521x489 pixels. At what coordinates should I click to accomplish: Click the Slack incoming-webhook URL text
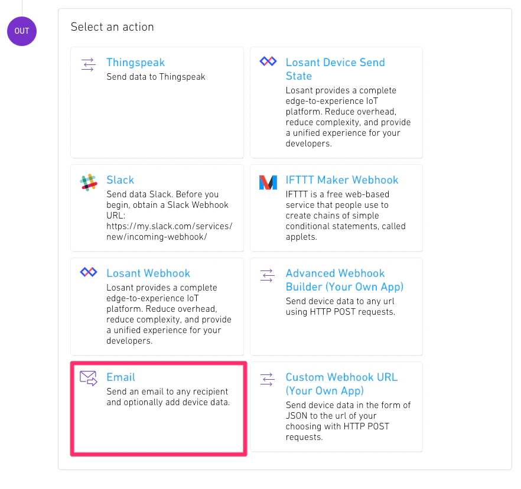click(x=170, y=231)
